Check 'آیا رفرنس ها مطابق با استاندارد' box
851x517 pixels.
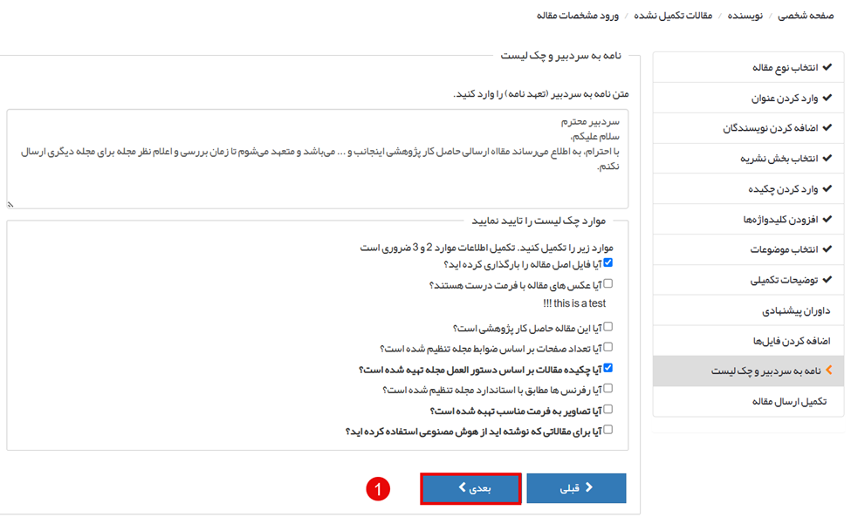(608, 388)
